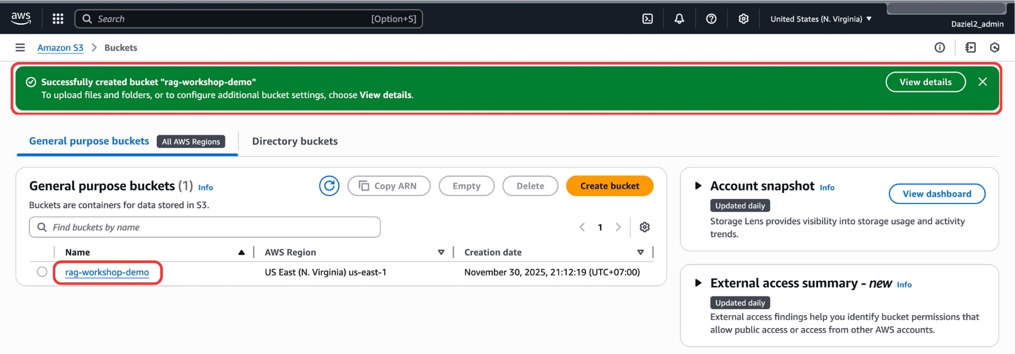This screenshot has height=354, width=1015.
Task: Open the rag-workshop-demo bucket link
Action: coord(107,272)
